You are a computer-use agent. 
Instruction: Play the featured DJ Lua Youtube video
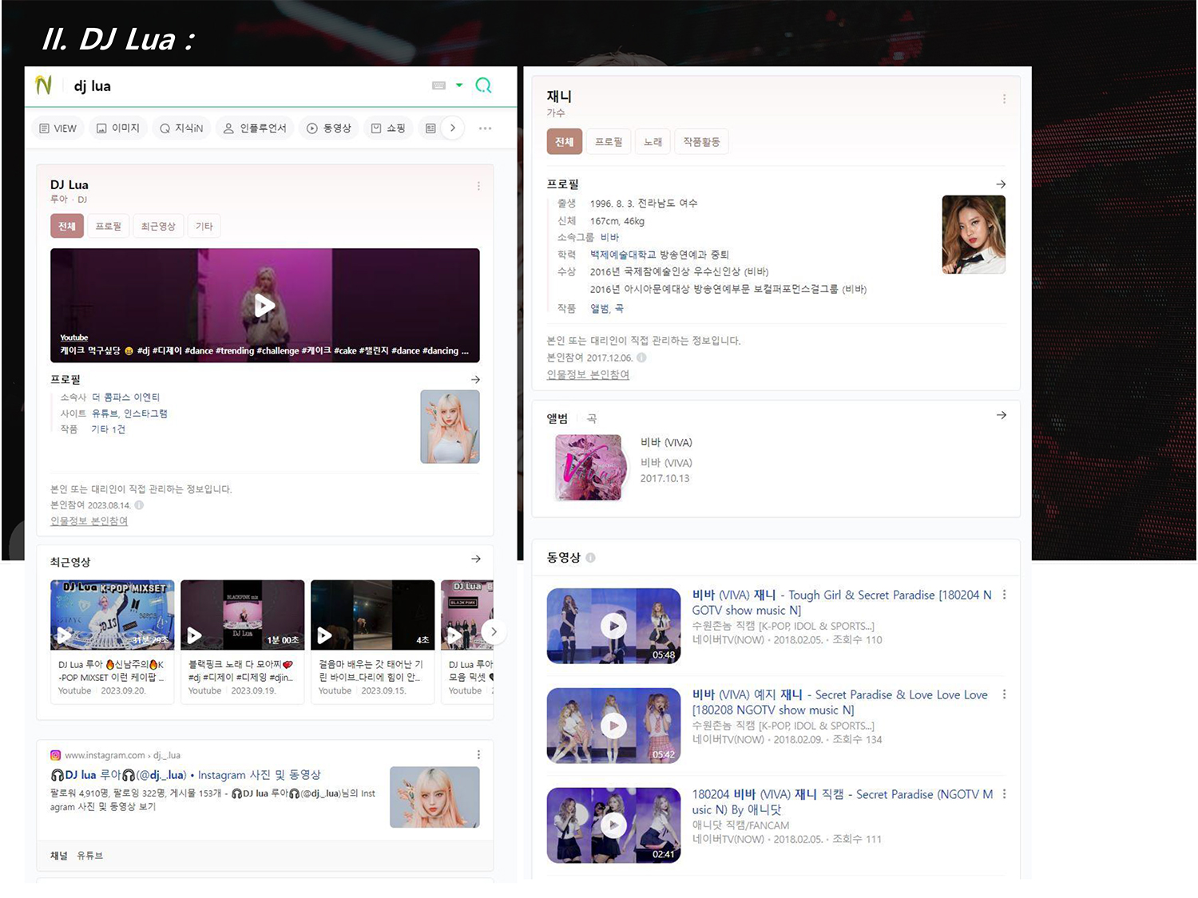264,305
